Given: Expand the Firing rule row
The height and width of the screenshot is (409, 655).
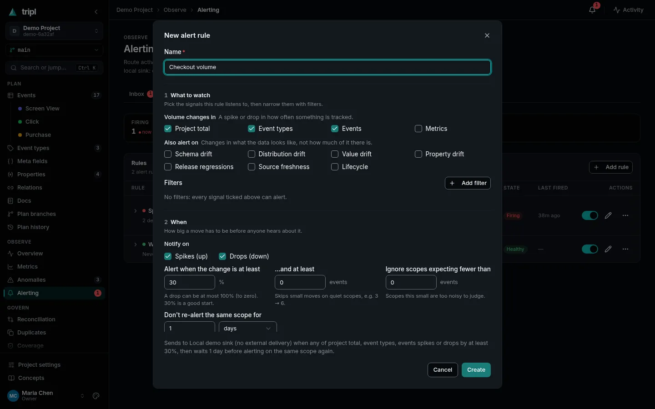Looking at the screenshot, I should pos(135,211).
